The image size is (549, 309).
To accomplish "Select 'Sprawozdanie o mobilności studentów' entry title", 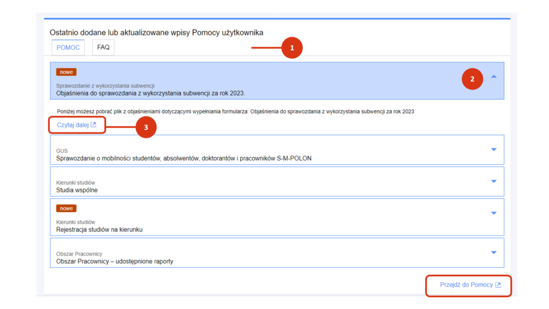I will tap(184, 158).
